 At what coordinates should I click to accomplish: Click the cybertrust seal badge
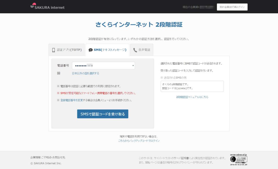[x=239, y=160]
